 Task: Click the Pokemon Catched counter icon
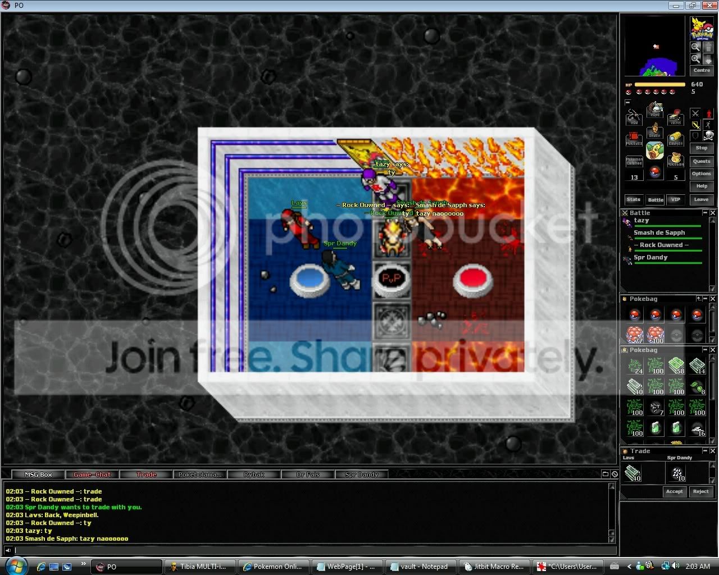[634, 160]
